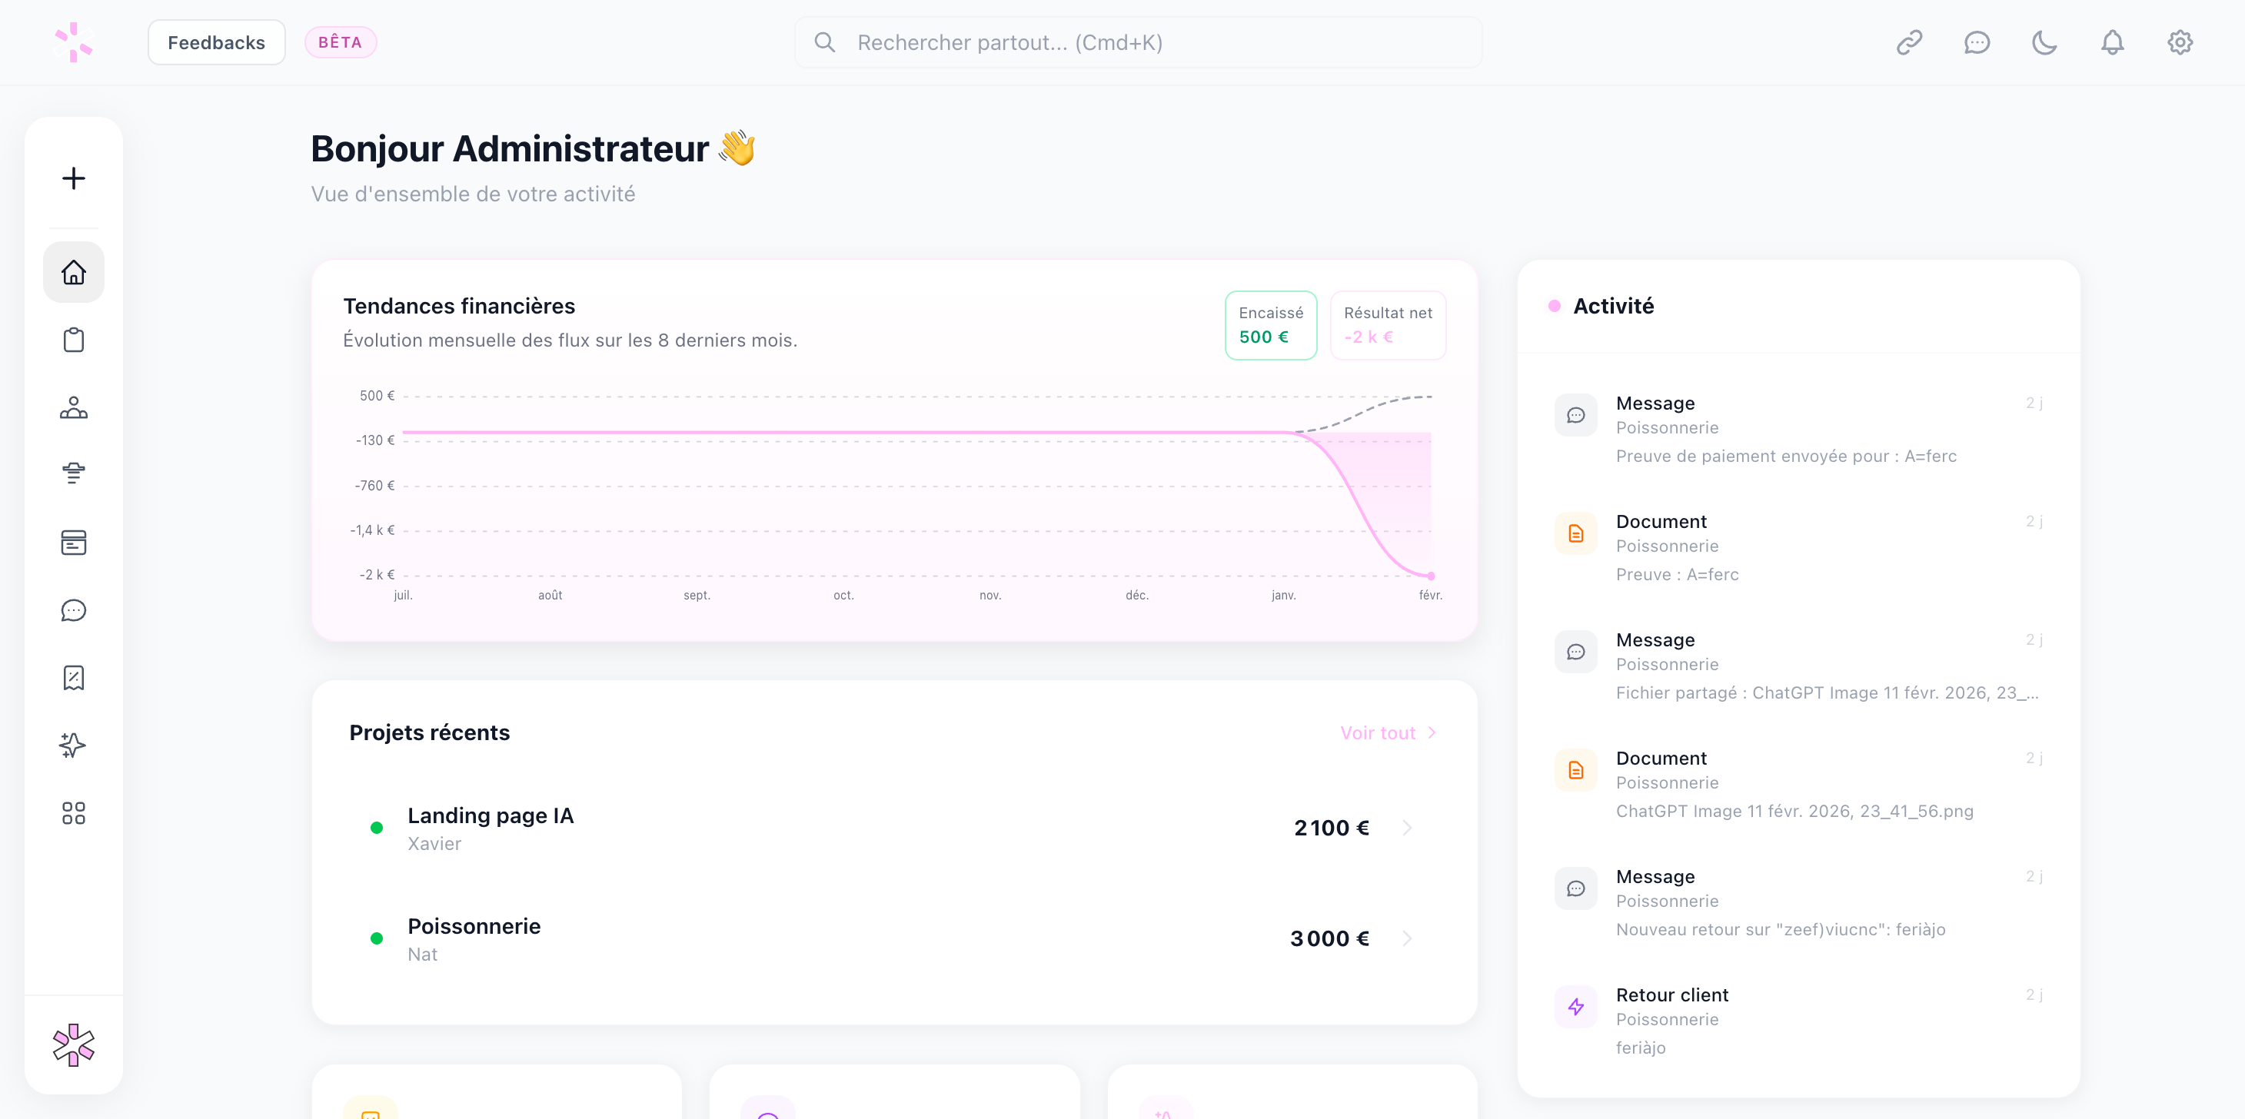
Task: Create a new item with the plus icon
Action: click(73, 178)
